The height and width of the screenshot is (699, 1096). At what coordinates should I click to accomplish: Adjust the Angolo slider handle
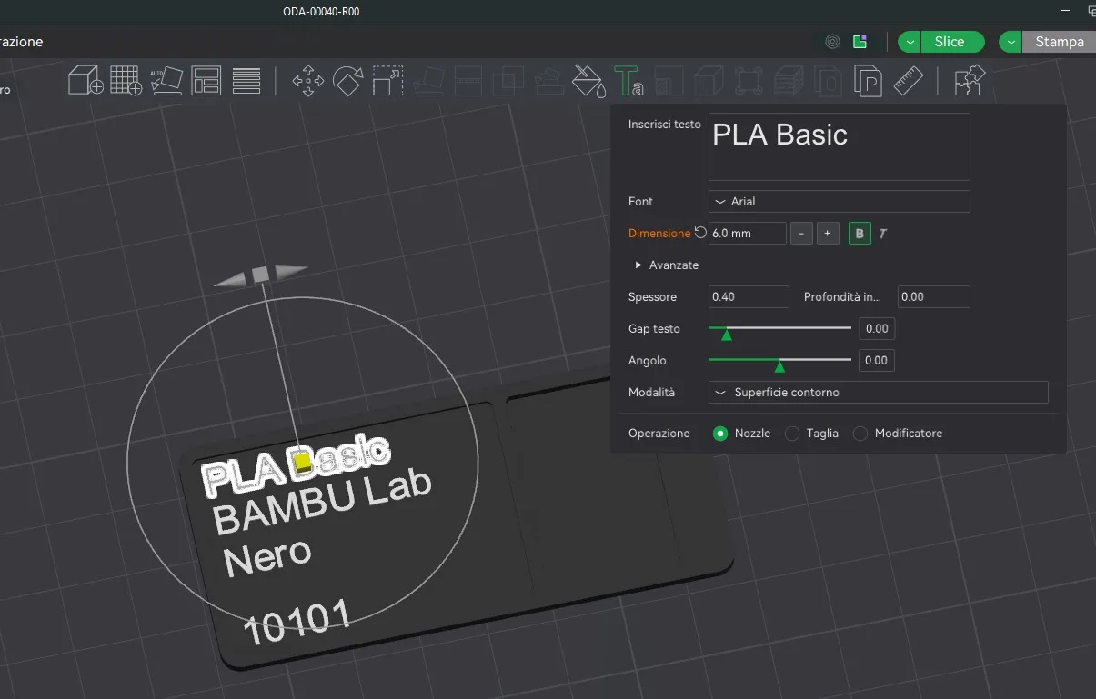pos(779,366)
